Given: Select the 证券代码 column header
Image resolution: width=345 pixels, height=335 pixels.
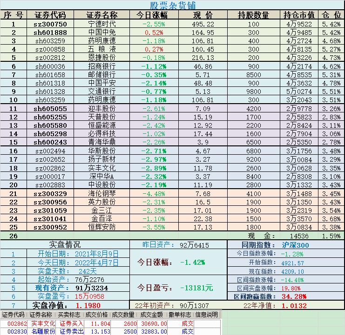Looking at the screenshot, I should (50, 15).
